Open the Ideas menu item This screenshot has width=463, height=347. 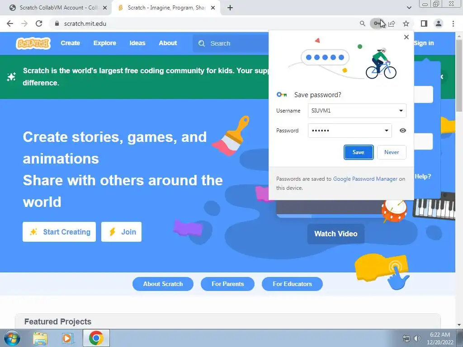click(137, 43)
